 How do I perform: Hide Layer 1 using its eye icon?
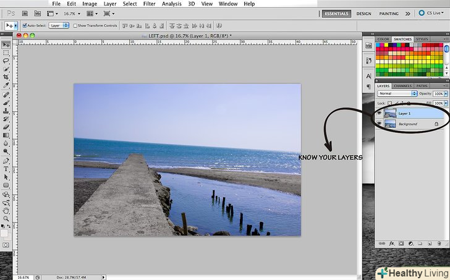[380, 114]
